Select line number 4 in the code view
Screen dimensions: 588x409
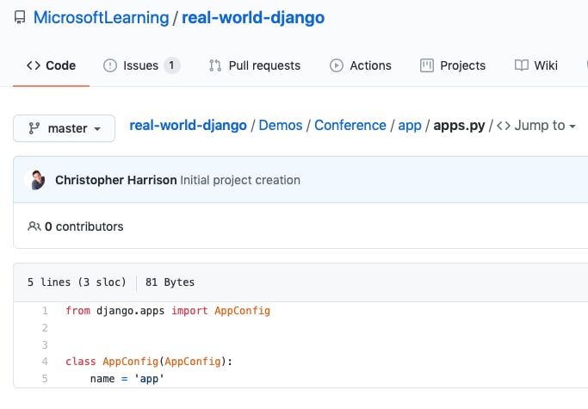[45, 362]
